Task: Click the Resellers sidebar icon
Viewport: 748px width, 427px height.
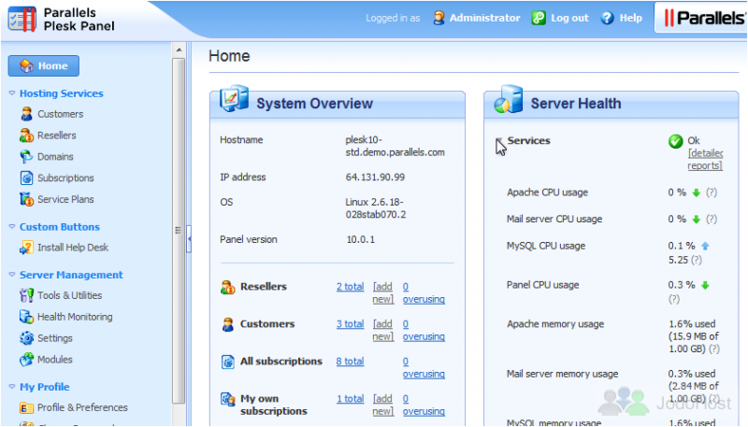Action: click(27, 135)
